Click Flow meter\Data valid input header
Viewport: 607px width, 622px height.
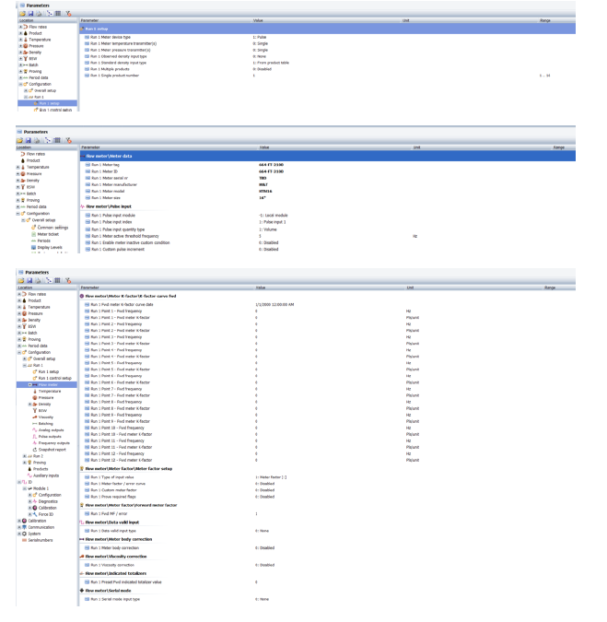[x=112, y=522]
